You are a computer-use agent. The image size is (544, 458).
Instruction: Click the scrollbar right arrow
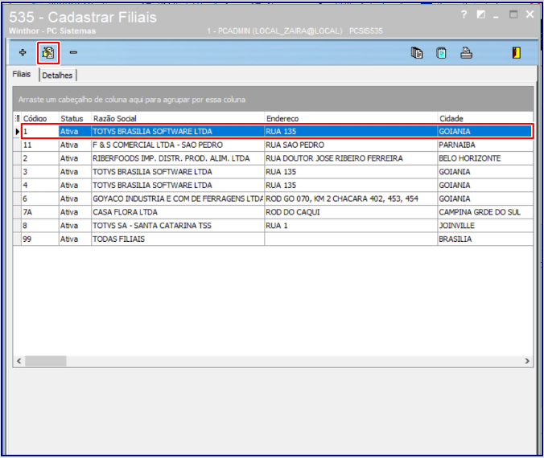527,361
